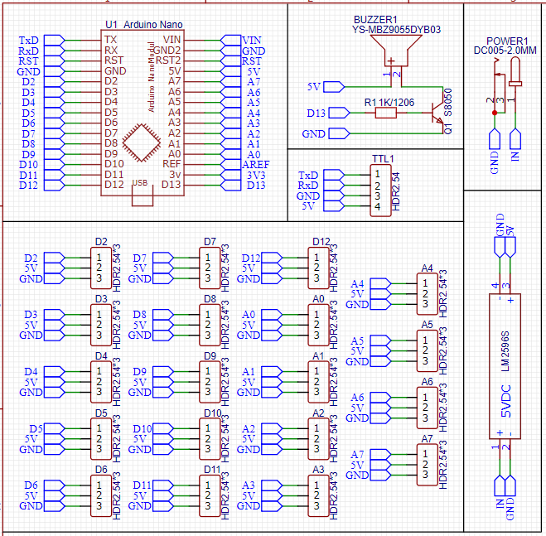This screenshot has height=536, width=546.
Task: Select the 'S8050' transistor value text
Action: coord(447,103)
